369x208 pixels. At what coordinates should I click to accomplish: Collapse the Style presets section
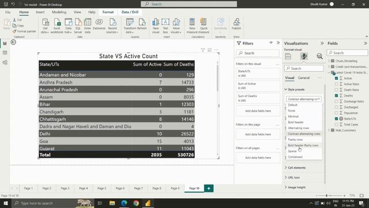[286, 90]
